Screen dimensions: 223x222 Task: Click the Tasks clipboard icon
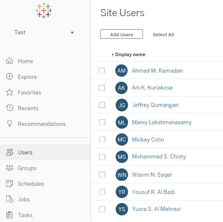(9, 215)
